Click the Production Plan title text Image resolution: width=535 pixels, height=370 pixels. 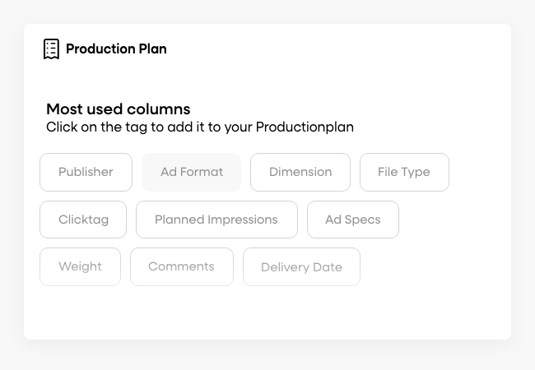tap(116, 49)
